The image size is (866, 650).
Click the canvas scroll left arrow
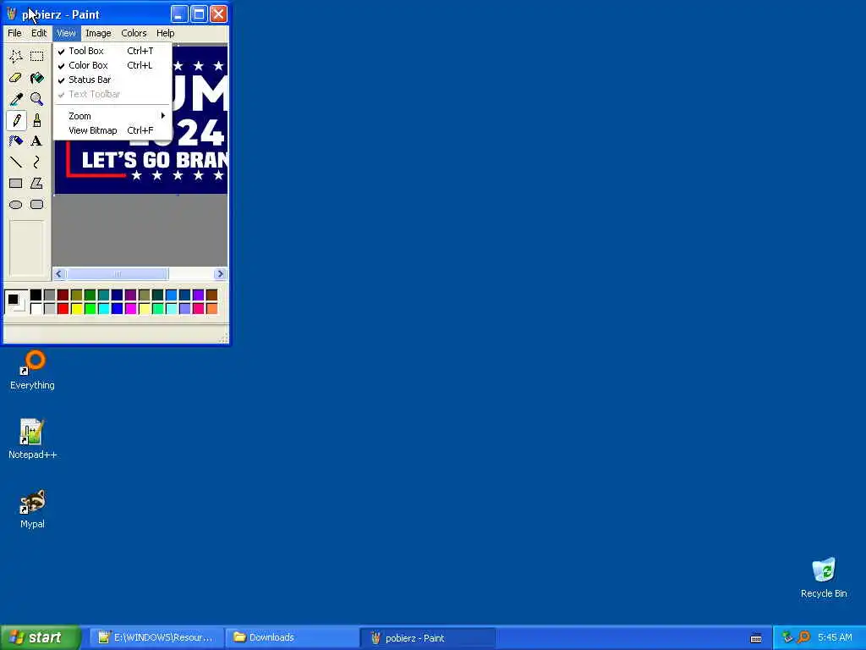point(59,273)
